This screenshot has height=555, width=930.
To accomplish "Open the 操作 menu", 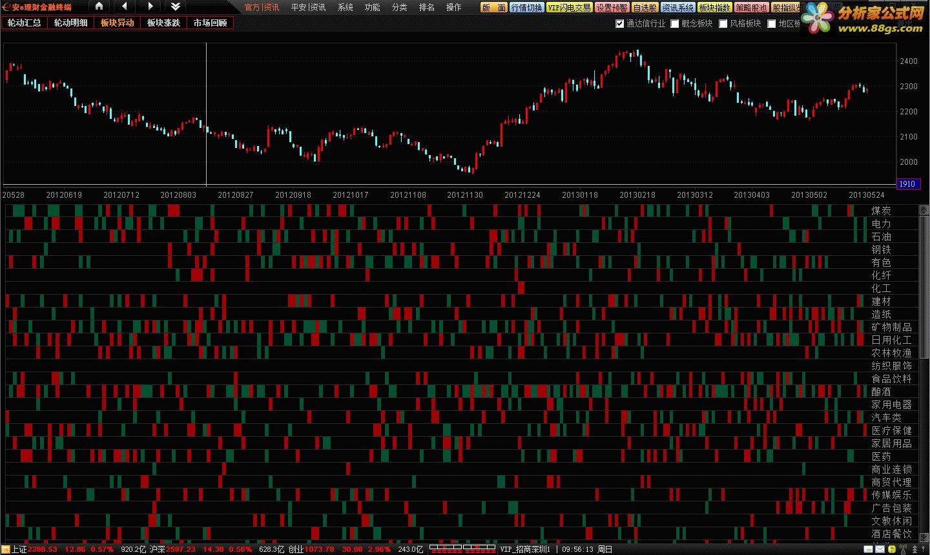I will tap(454, 7).
